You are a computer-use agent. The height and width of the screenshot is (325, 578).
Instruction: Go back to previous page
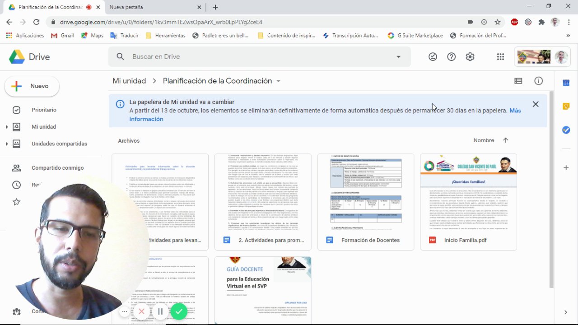click(9, 22)
